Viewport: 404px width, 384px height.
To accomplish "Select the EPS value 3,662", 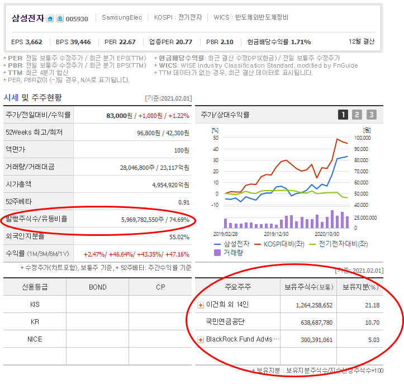I will 34,42.
